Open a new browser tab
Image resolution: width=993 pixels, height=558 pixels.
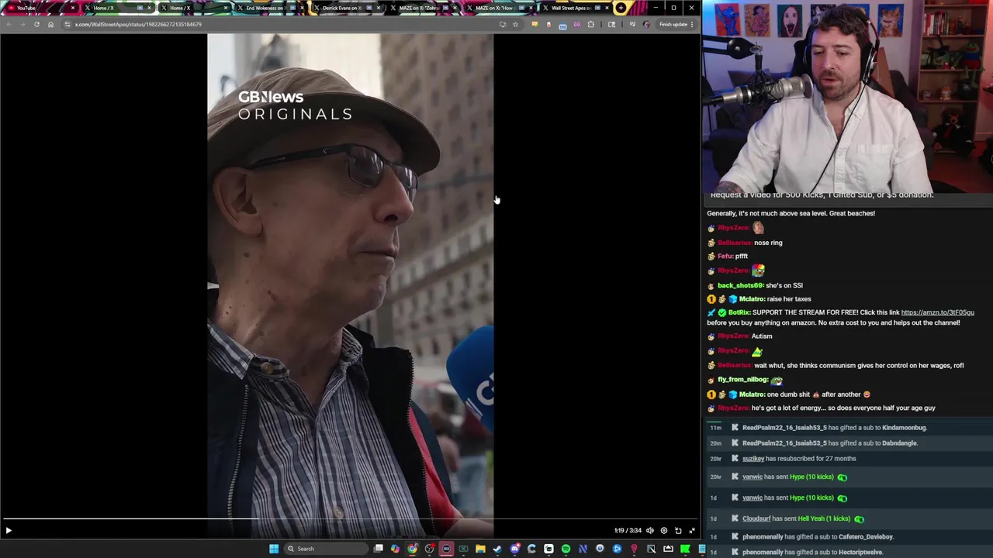click(621, 8)
